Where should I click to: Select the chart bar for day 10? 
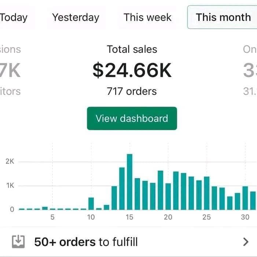click(91, 203)
